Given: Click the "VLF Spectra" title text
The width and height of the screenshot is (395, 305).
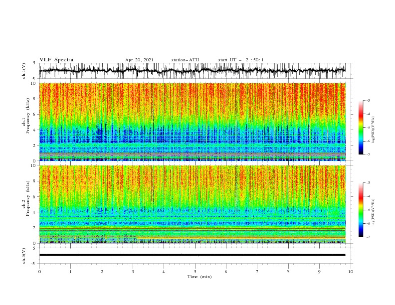Looking at the screenshot, I should 56,60.
